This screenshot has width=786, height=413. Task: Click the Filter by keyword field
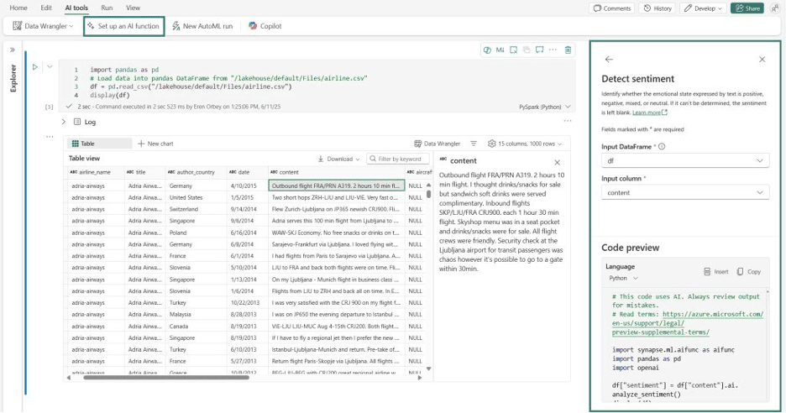click(398, 159)
